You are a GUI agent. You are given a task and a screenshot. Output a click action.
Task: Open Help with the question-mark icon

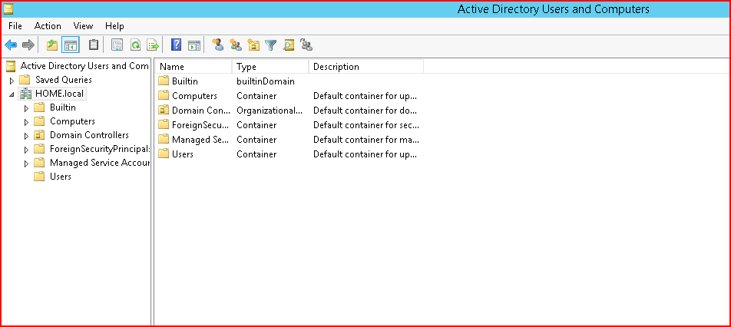click(x=176, y=45)
